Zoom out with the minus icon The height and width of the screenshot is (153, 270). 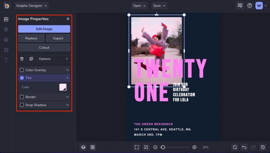tap(155, 147)
